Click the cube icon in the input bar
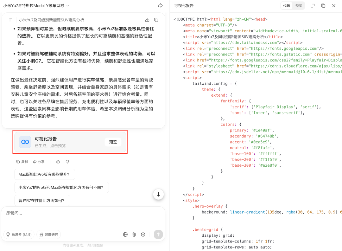This screenshot has height=251, width=342. coord(143,235)
